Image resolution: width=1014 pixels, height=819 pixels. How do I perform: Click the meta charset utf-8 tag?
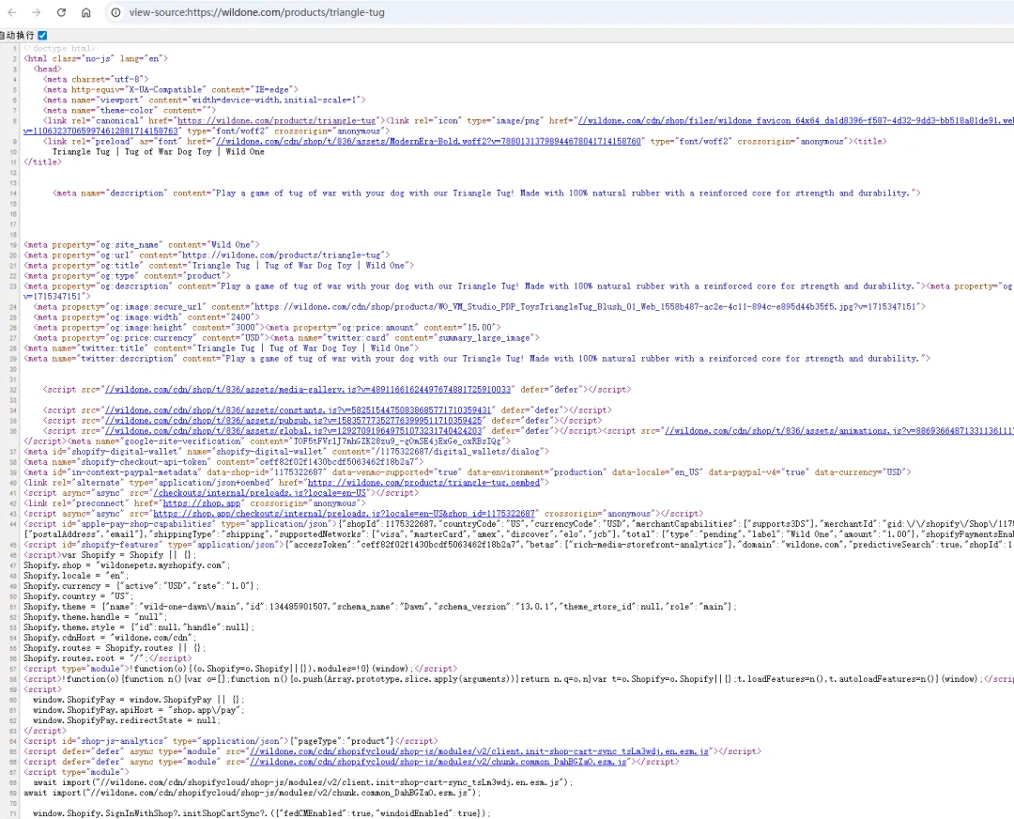pyautogui.click(x=95, y=79)
